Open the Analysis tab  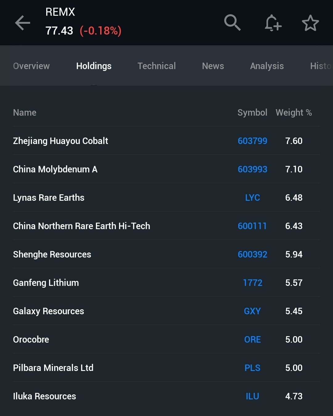pos(267,66)
